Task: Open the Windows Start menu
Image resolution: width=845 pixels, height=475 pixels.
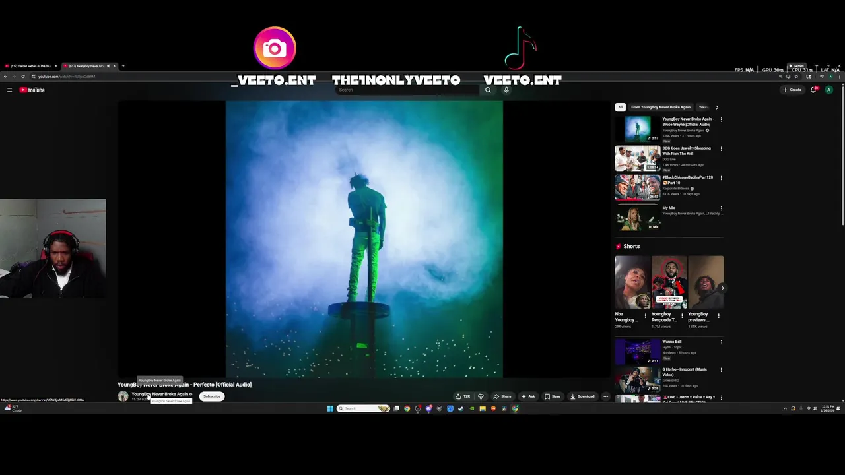Action: pos(330,408)
